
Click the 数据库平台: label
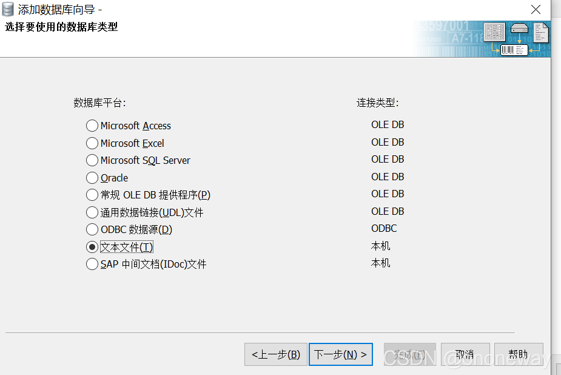coord(99,103)
